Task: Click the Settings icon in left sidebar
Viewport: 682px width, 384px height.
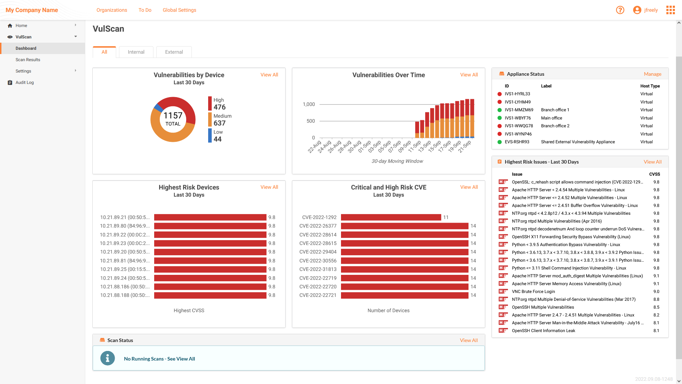Action: point(23,71)
